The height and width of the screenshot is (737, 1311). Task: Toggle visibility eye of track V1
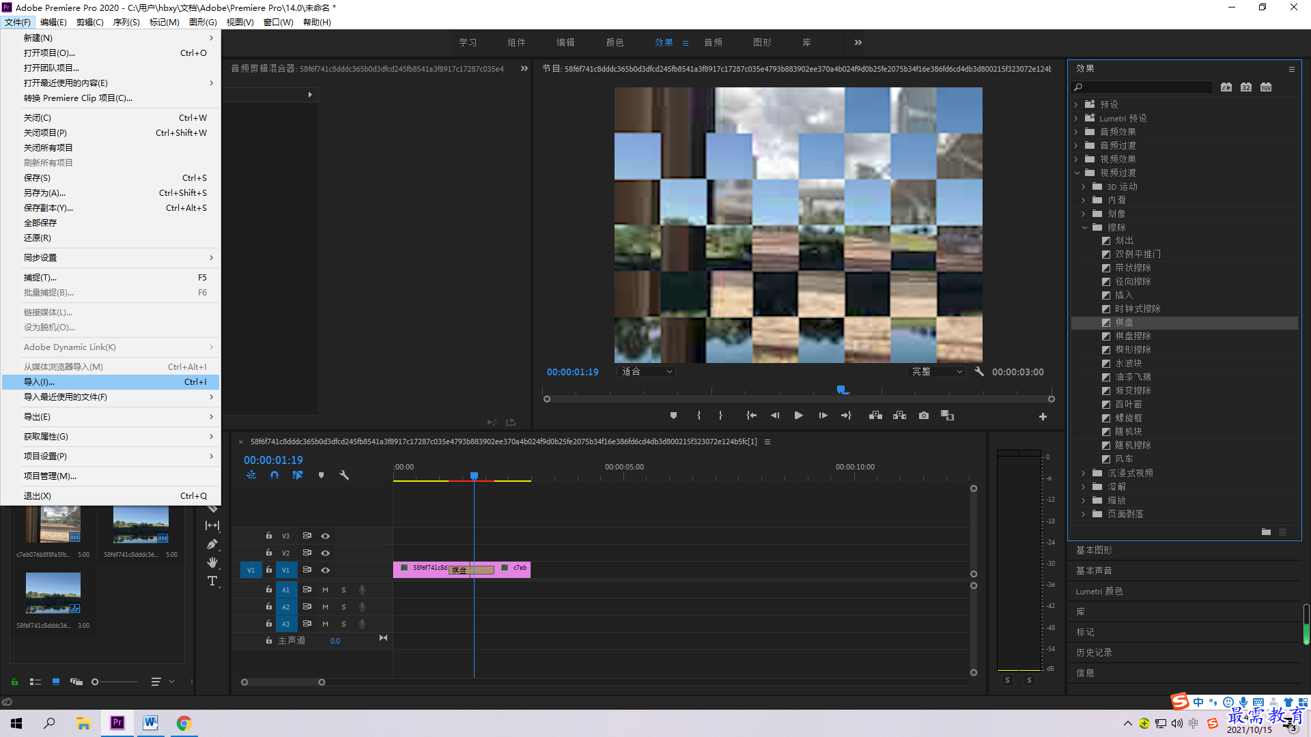pyautogui.click(x=326, y=570)
